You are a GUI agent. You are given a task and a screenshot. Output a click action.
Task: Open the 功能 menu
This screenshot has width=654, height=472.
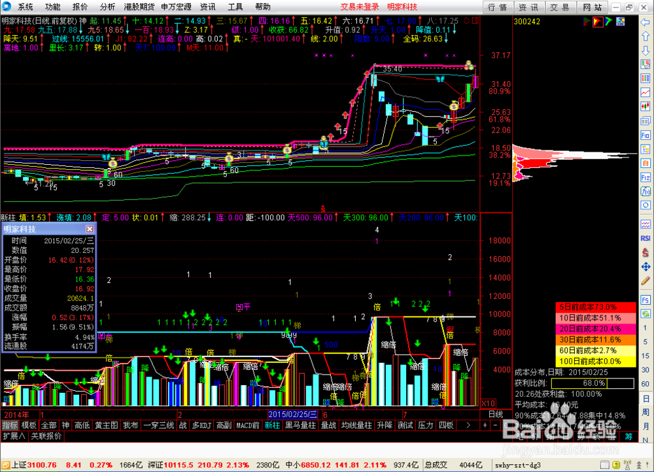52,7
